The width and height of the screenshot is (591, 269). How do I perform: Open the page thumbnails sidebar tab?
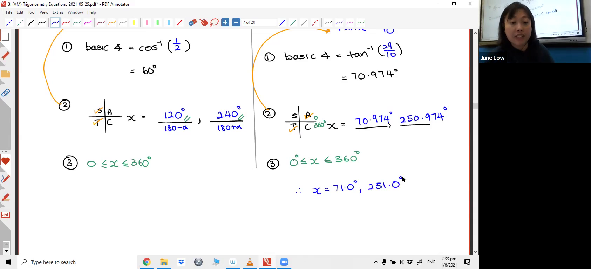point(5,37)
